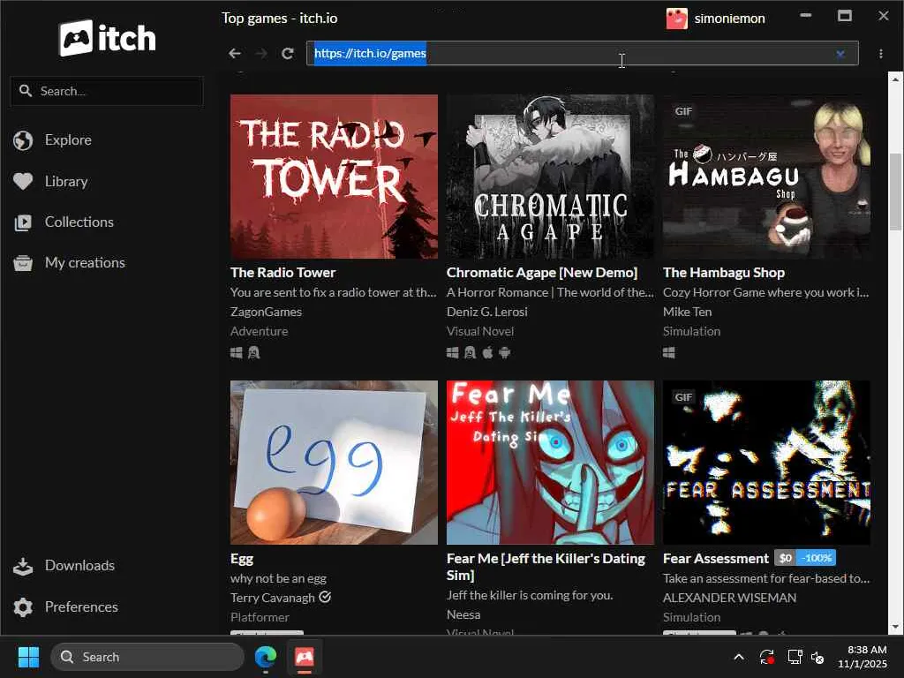Click the URL address bar
904x678 pixels.
(x=583, y=54)
